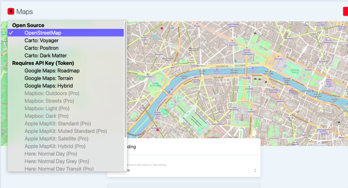Screen dimensions: 348x188
Task: Click the red metro marker at top of map
Action: coord(162,28)
